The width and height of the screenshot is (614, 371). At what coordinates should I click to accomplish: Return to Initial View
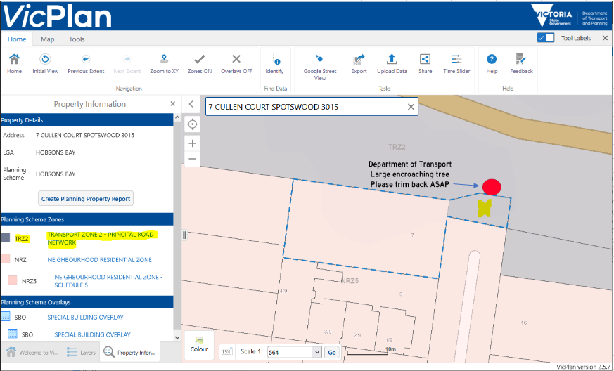(x=45, y=60)
